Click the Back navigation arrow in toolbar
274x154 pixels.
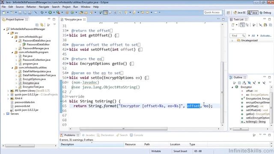[x=148, y=12]
